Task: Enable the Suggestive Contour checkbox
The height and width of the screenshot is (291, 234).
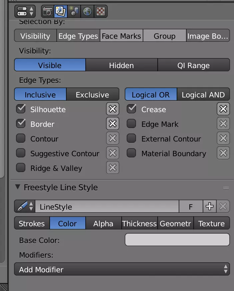Action: [x=21, y=153]
